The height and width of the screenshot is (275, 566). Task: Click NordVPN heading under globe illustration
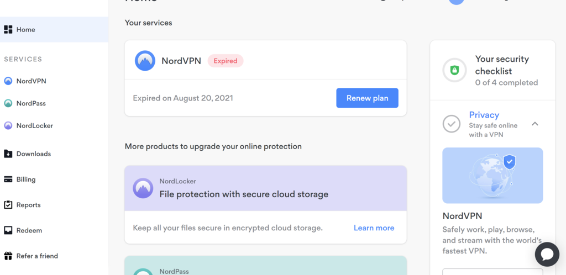coord(462,216)
